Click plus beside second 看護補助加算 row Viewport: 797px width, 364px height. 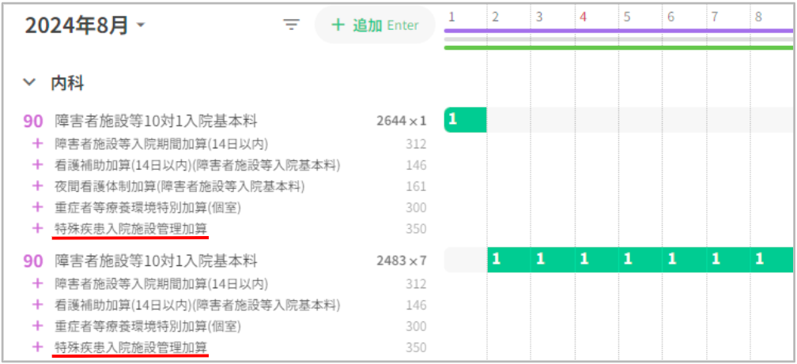pos(36,306)
